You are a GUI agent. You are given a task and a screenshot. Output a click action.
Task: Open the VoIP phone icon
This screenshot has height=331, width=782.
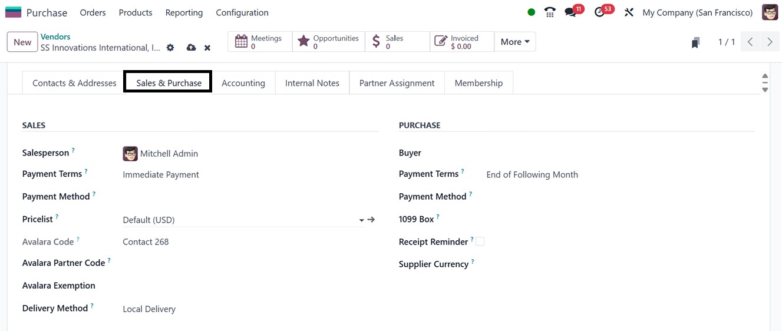click(x=550, y=12)
